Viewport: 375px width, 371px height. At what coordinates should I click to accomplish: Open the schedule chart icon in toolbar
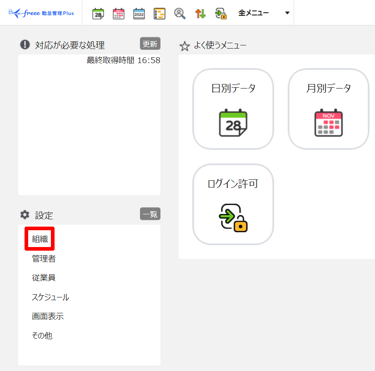(159, 14)
